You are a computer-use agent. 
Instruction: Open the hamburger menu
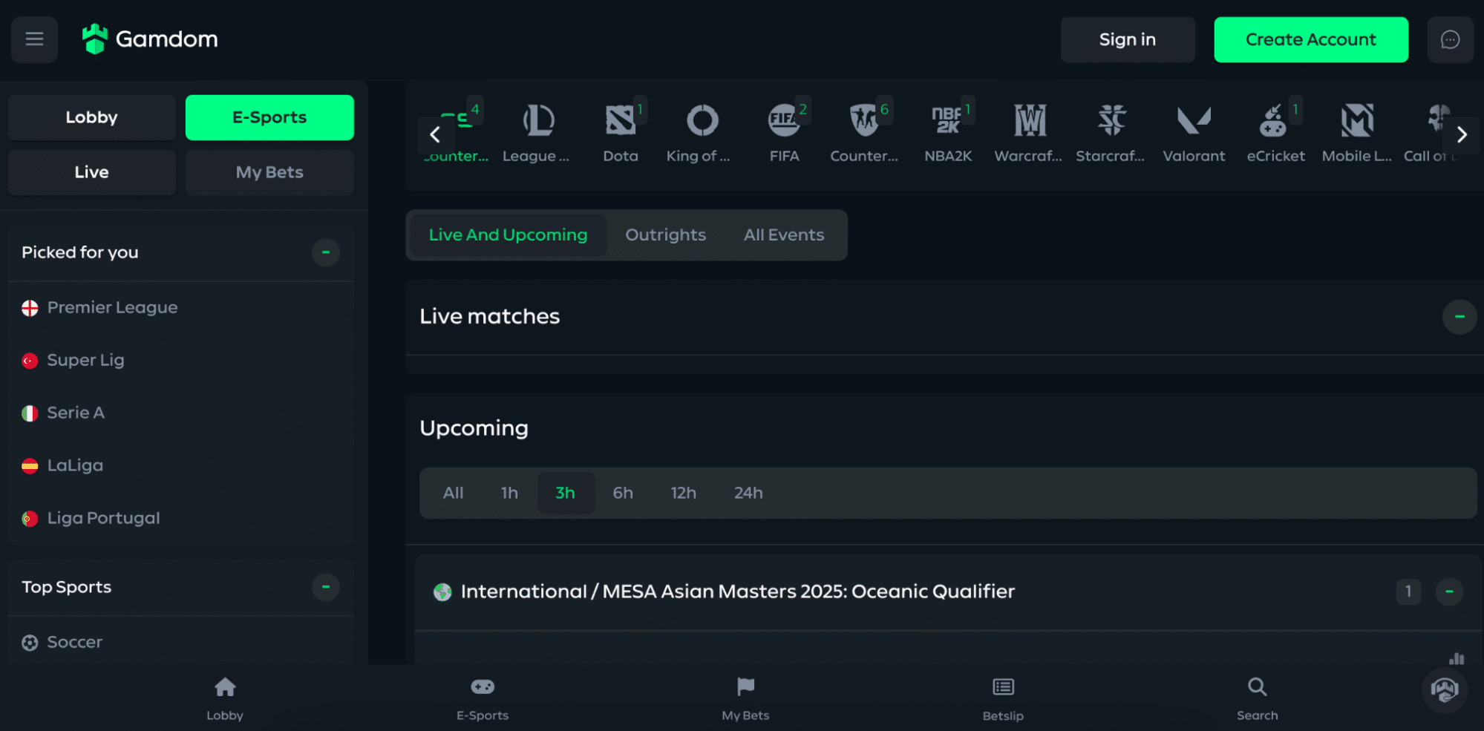pos(34,39)
